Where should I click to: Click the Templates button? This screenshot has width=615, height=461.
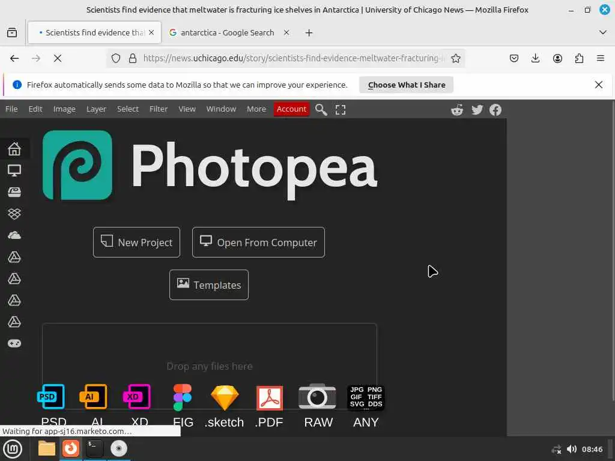pyautogui.click(x=209, y=285)
